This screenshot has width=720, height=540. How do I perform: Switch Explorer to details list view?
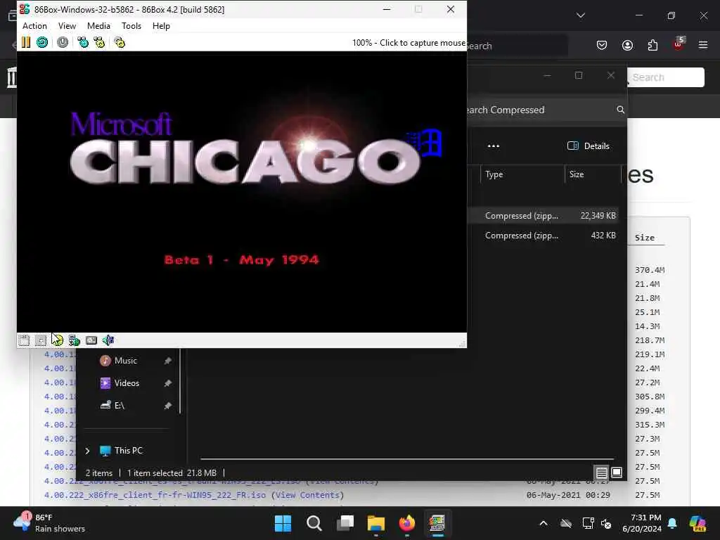coord(602,473)
